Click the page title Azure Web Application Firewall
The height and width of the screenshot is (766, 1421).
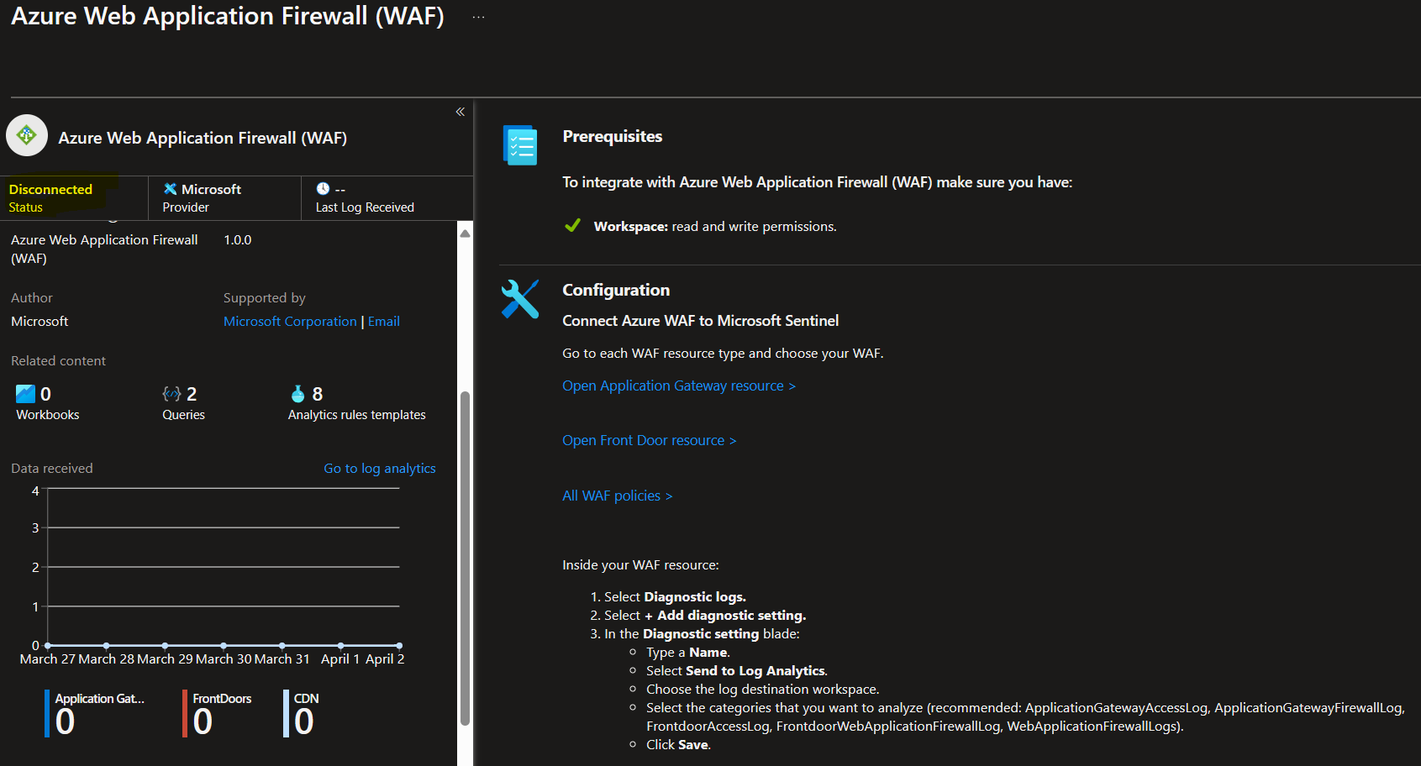pos(228,17)
